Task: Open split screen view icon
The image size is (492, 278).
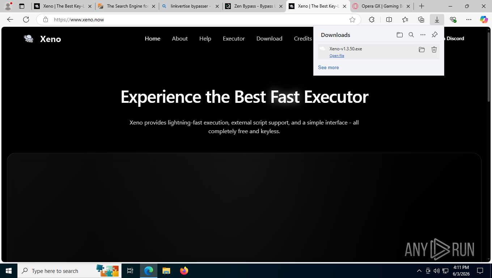Action: click(389, 20)
